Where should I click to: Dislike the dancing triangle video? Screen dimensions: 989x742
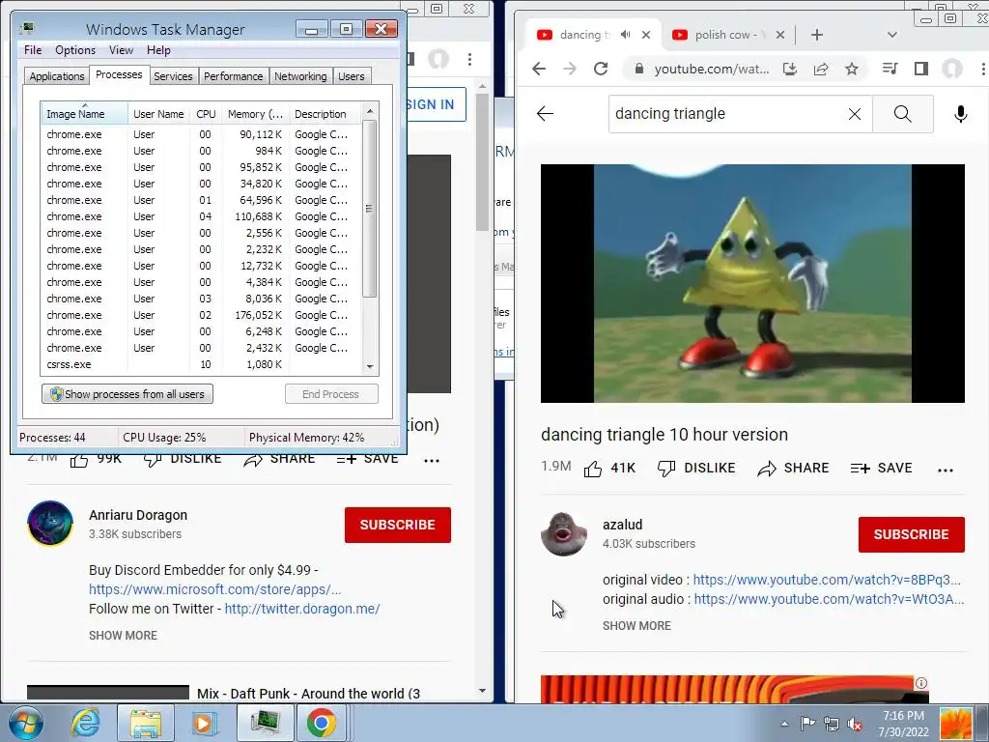click(696, 469)
